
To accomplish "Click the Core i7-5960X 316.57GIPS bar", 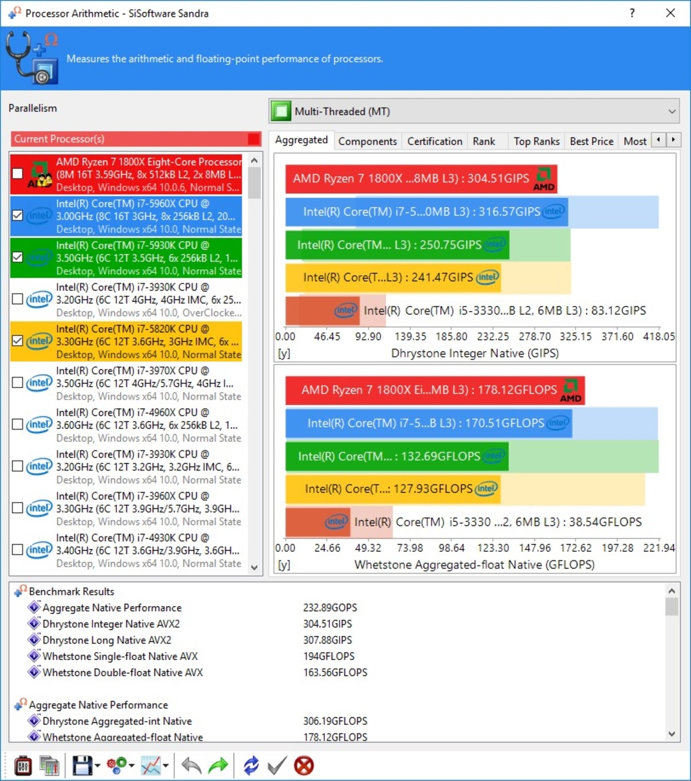I will click(x=427, y=212).
